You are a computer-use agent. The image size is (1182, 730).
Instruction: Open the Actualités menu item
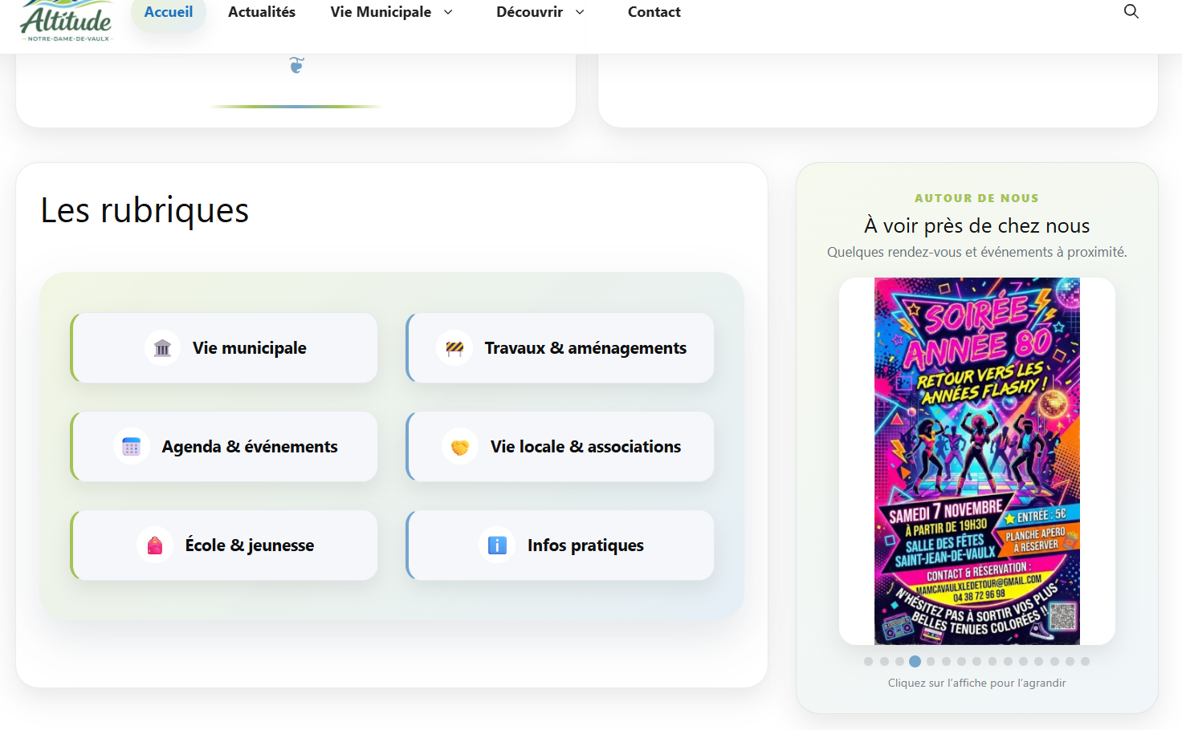262,12
